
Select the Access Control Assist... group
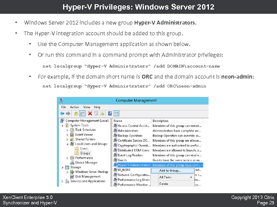[x=158, y=126]
